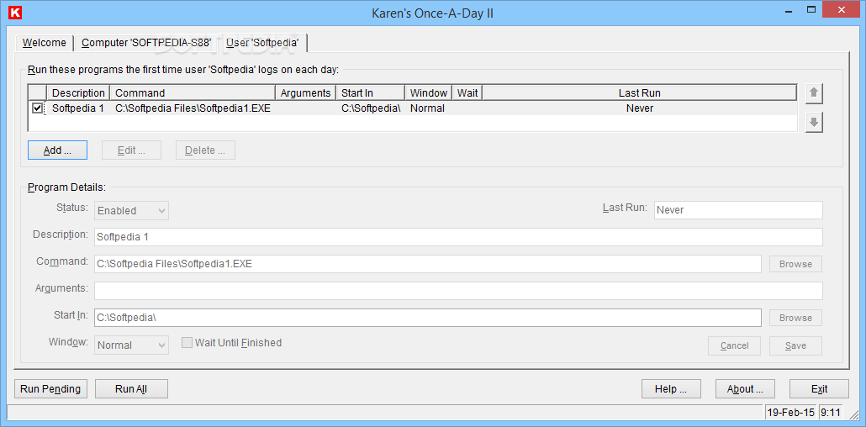The width and height of the screenshot is (866, 427).
Task: Click the Description column header
Action: pyautogui.click(x=78, y=92)
